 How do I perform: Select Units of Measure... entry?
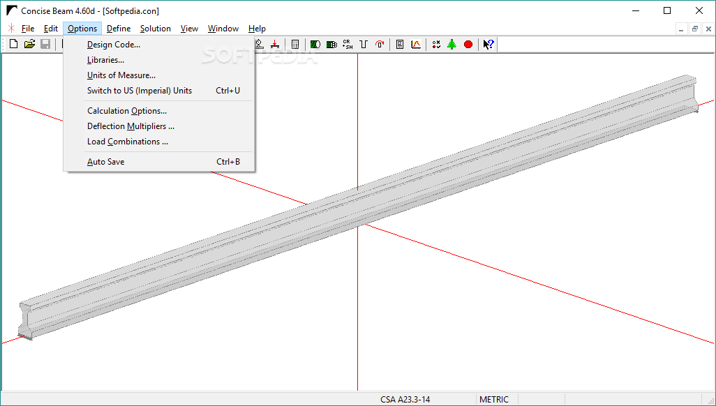tap(158, 75)
